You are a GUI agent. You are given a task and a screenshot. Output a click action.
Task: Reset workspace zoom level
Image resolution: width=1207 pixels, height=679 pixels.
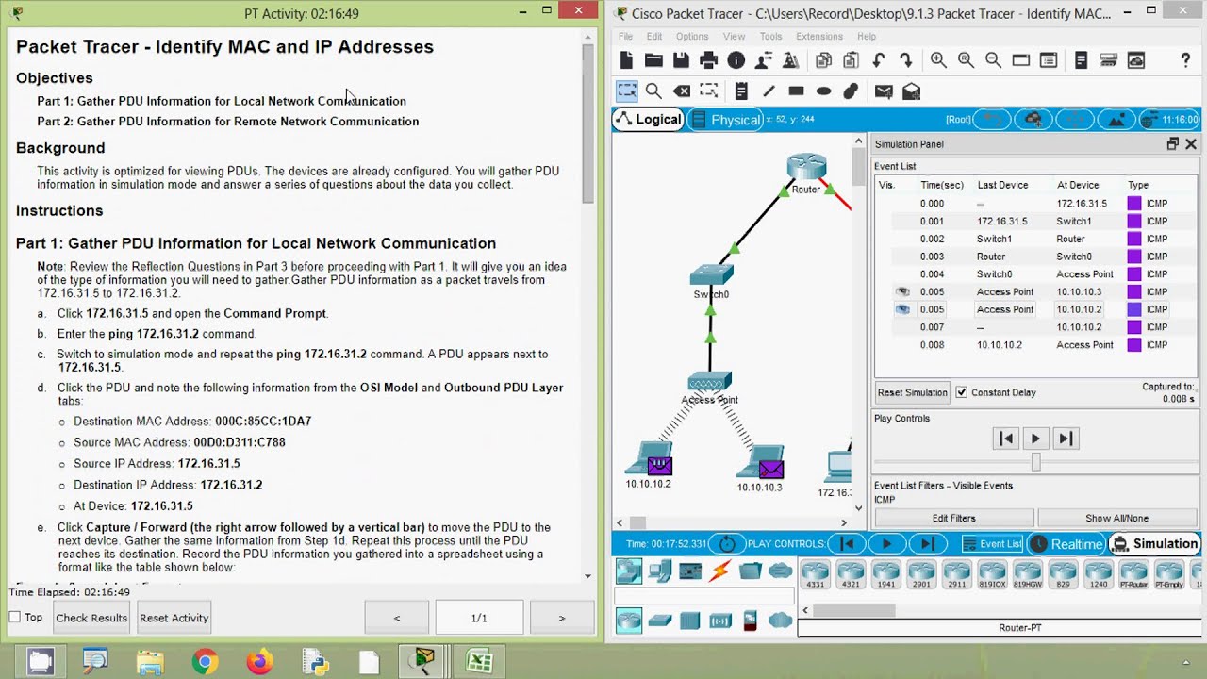(x=966, y=60)
